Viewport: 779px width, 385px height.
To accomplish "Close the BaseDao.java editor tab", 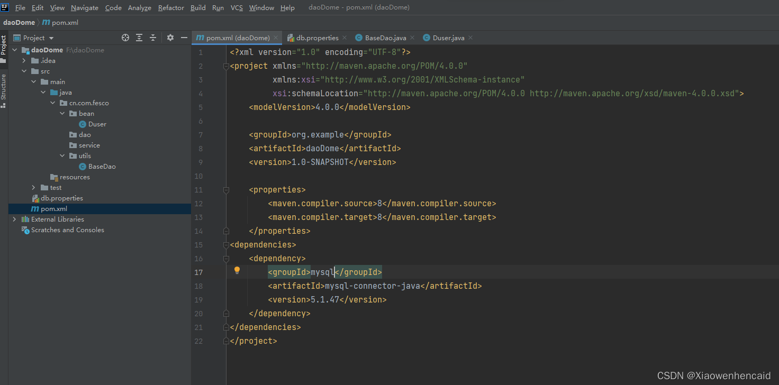I will point(412,38).
